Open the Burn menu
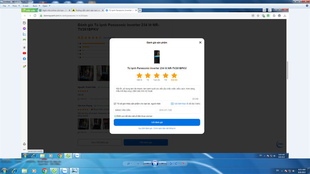 coord(35,6)
